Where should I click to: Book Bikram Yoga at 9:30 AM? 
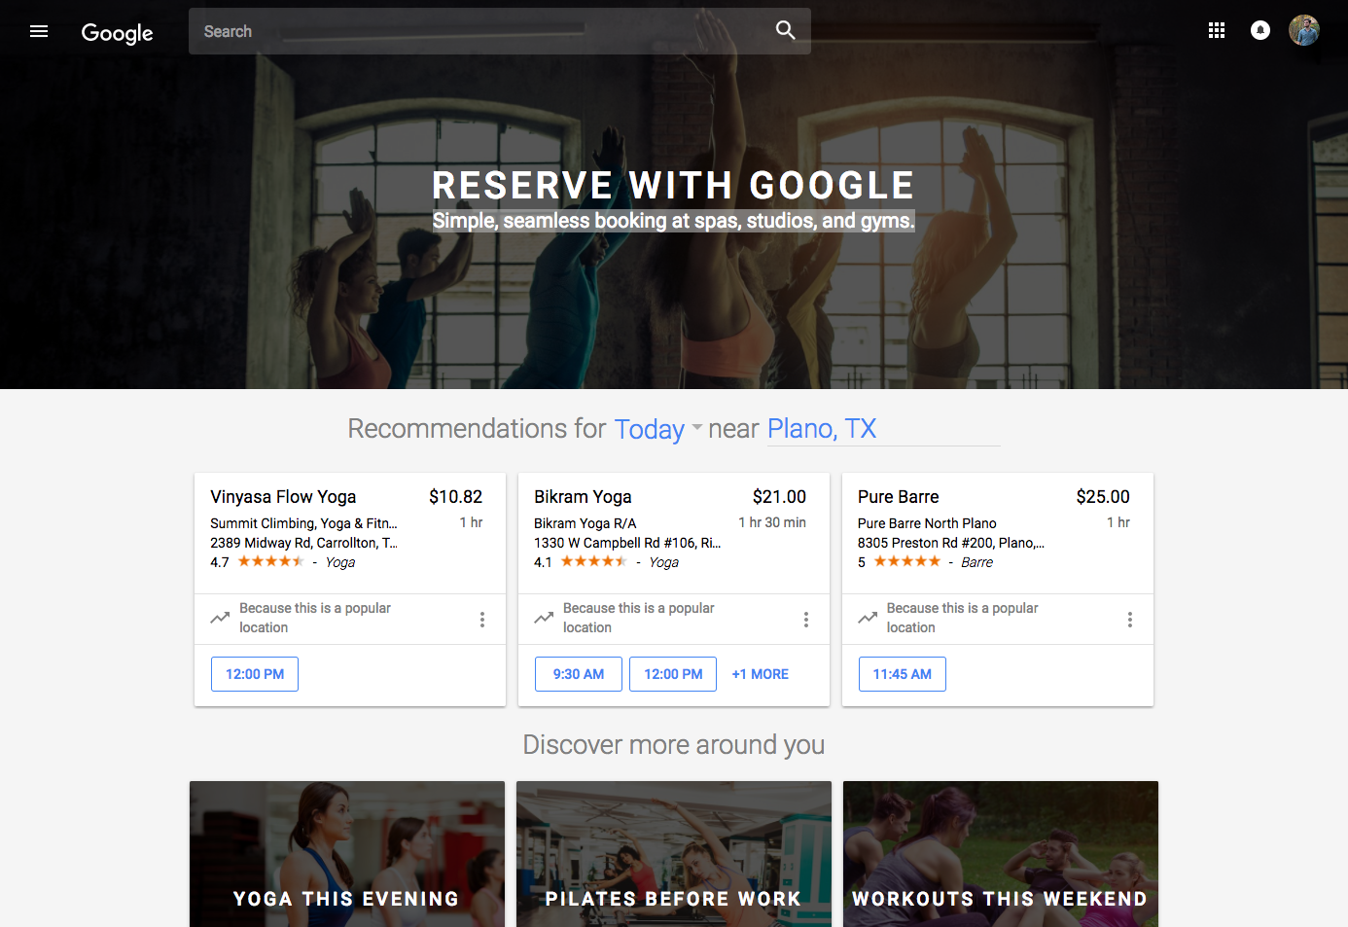tap(579, 674)
